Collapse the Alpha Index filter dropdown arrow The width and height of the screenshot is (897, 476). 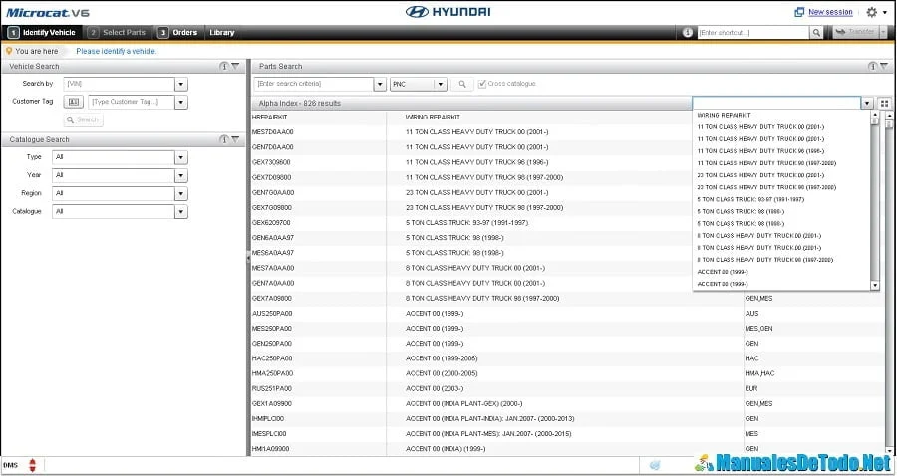pos(867,103)
